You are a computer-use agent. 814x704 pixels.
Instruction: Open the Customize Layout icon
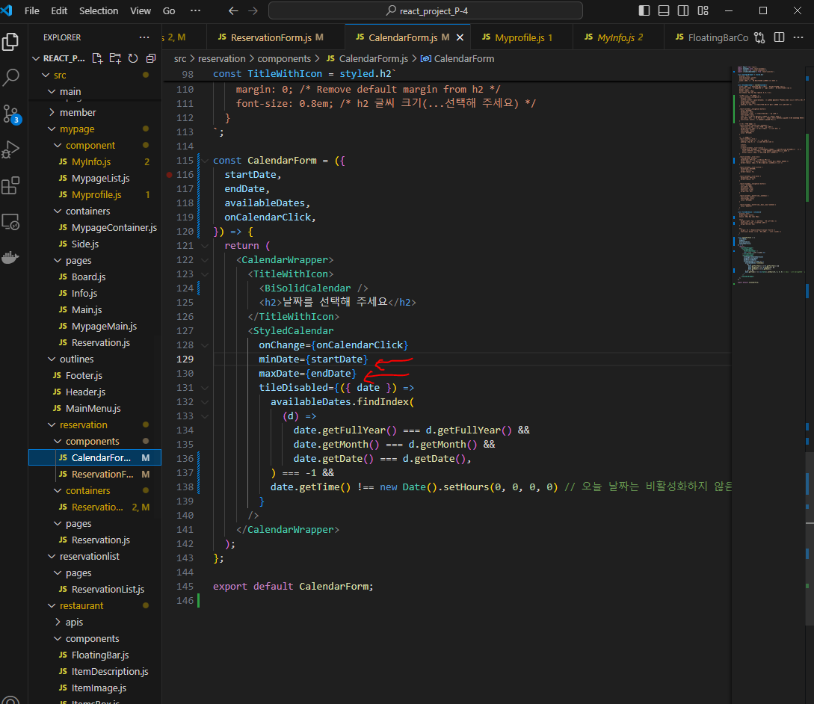(703, 10)
